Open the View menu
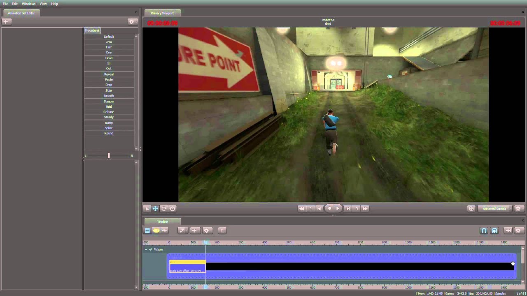This screenshot has height=296, width=527. coord(43,4)
